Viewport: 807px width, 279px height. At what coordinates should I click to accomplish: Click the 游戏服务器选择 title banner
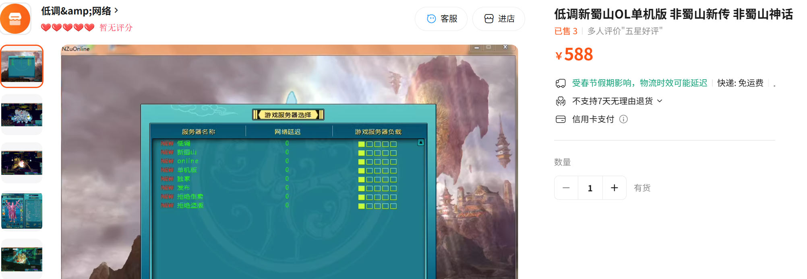tap(288, 115)
